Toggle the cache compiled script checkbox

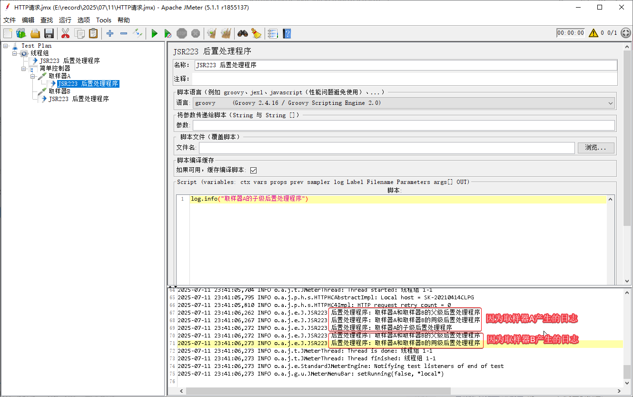click(x=253, y=170)
